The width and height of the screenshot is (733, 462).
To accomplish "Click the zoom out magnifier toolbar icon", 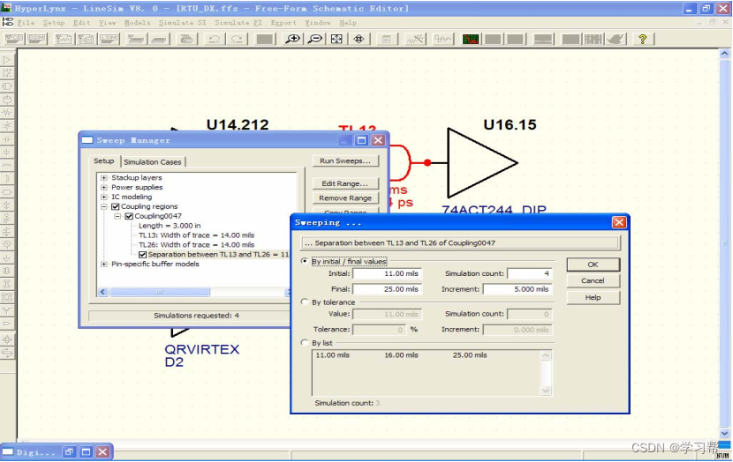I will pos(314,39).
